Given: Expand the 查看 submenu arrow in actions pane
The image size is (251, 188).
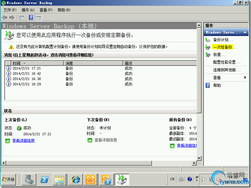Looking at the screenshot, I should 245,78.
